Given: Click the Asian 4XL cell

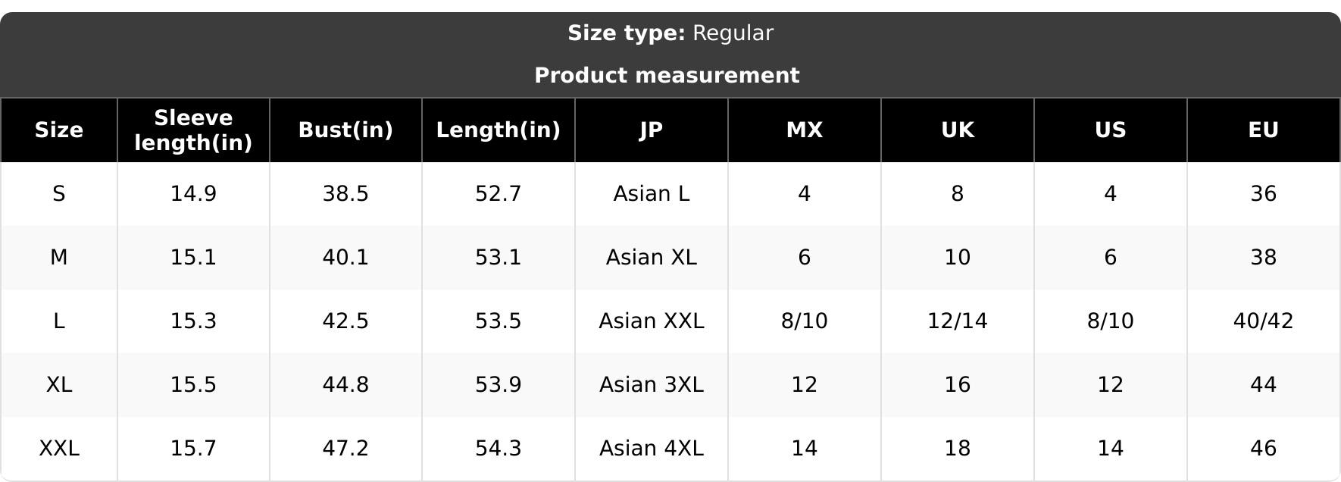Looking at the screenshot, I should [x=652, y=449].
